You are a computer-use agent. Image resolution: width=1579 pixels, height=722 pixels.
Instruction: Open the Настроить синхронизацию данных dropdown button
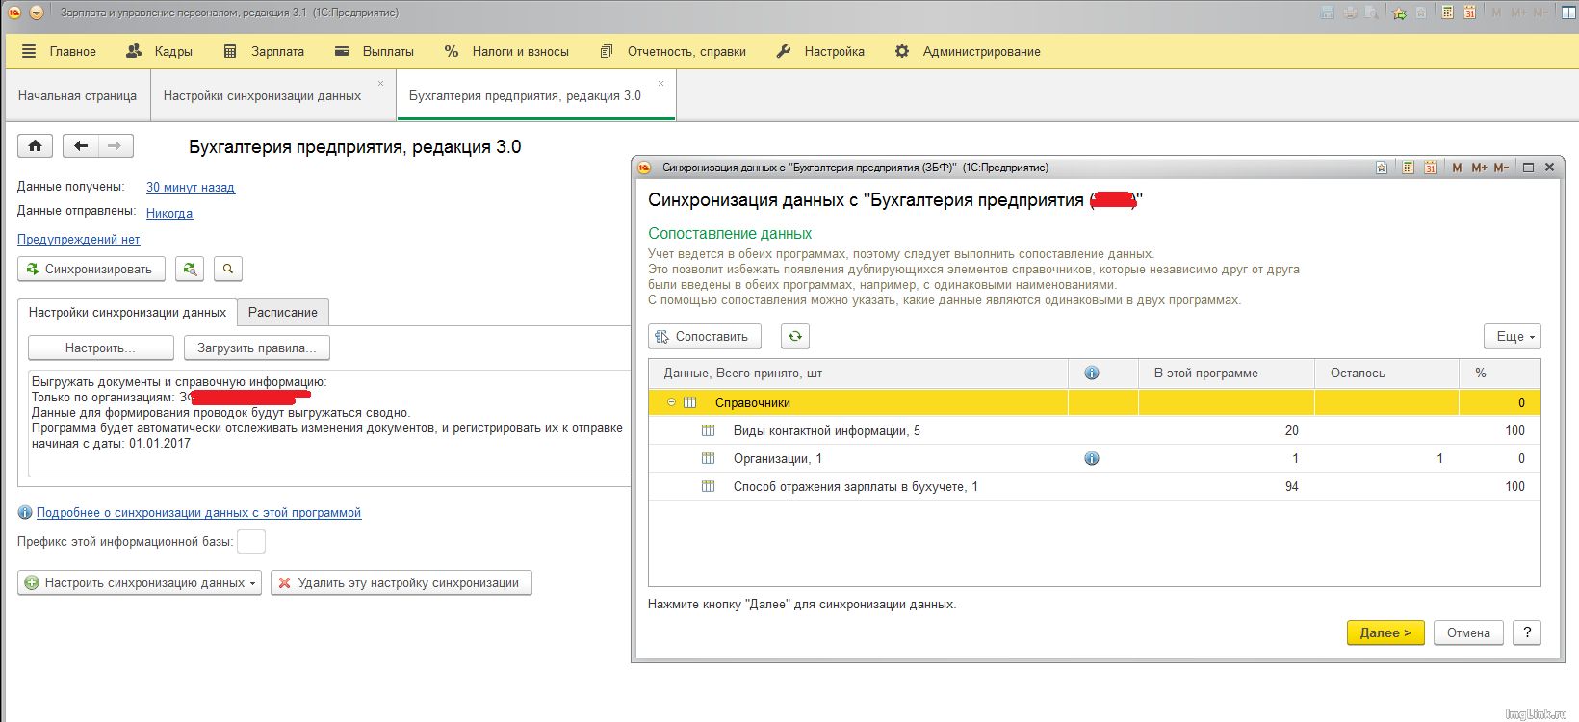(x=140, y=583)
